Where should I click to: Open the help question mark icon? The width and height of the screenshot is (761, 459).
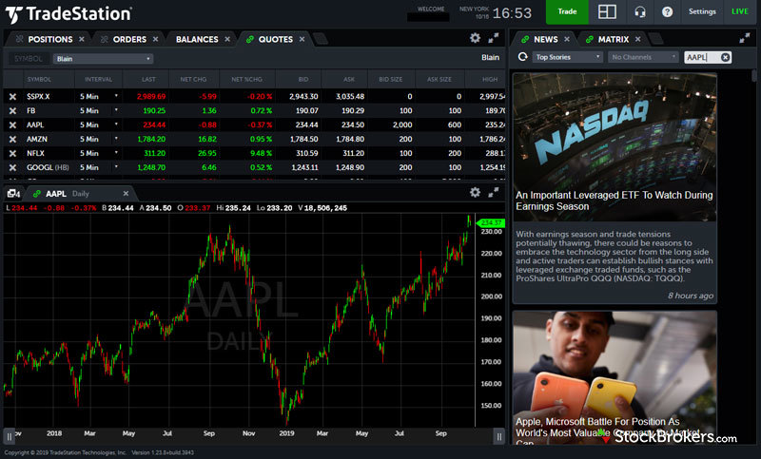(668, 11)
